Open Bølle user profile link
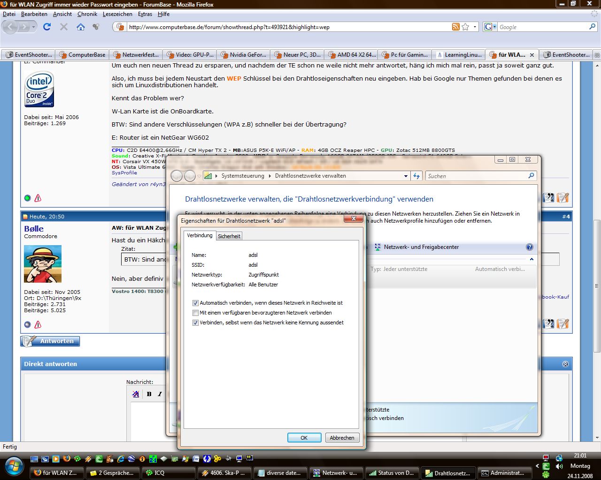 (x=34, y=229)
